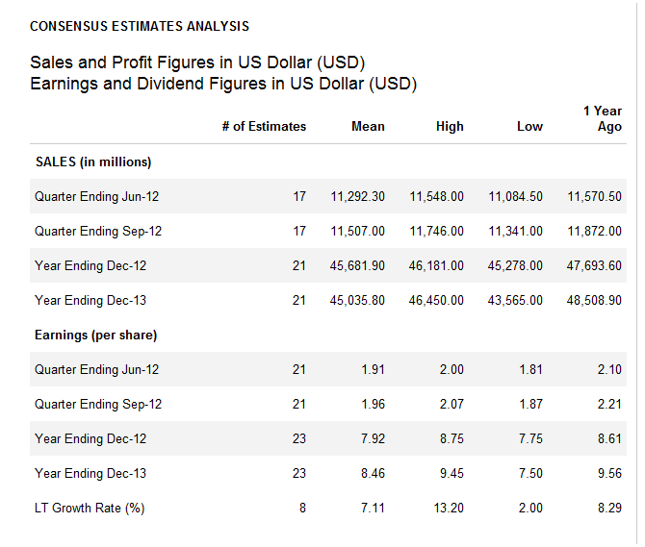Click the CONSENSUS ESTIMATES ANALYSIS heading
645x547 pixels.
[x=140, y=26]
